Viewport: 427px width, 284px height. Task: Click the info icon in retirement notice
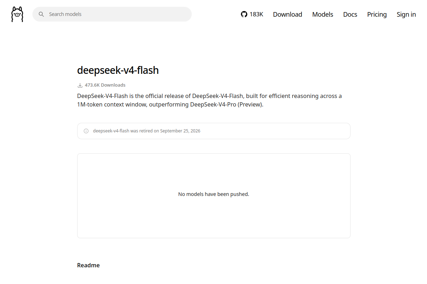[86, 131]
